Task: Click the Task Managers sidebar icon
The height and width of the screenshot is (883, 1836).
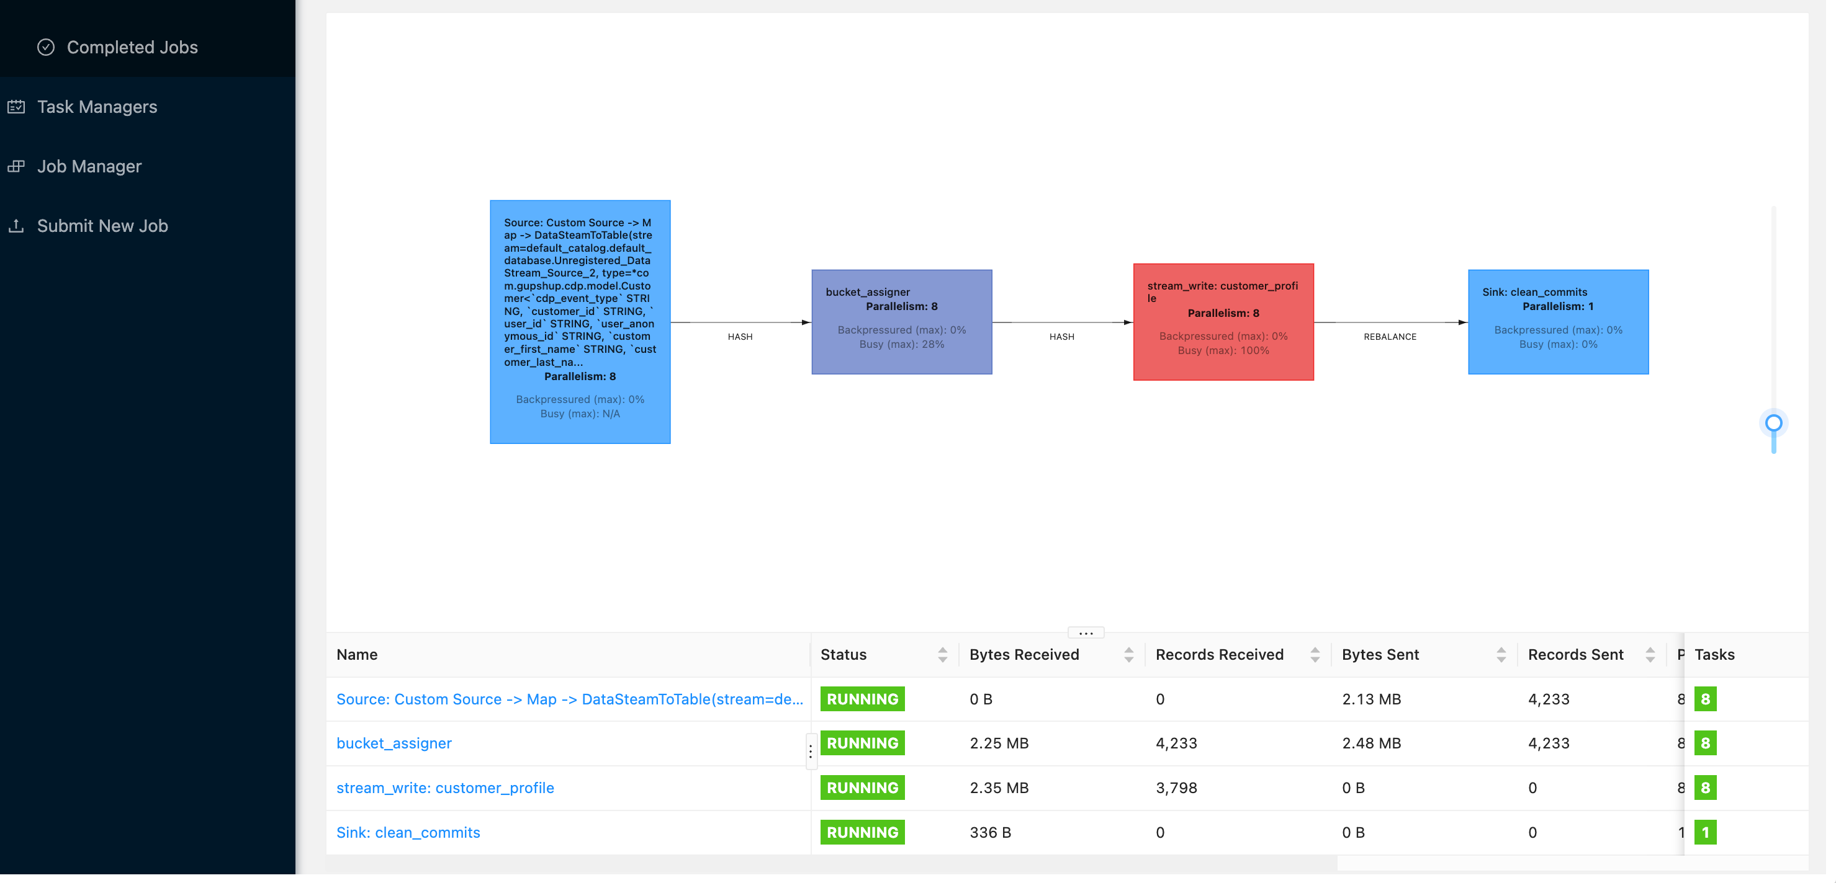Action: (x=16, y=107)
